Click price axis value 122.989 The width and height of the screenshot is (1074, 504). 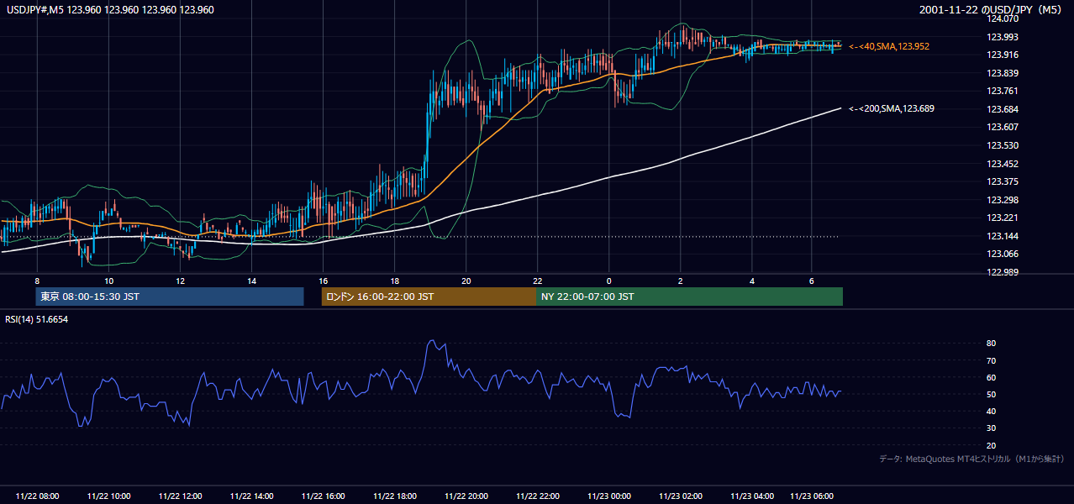point(1003,272)
